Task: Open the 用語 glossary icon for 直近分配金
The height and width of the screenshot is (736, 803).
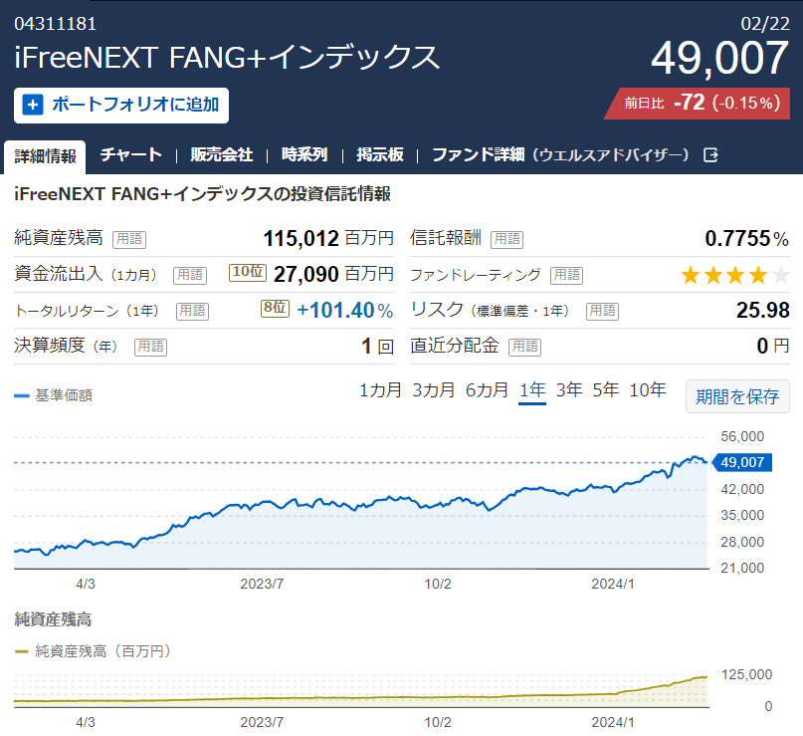Action: 525,347
